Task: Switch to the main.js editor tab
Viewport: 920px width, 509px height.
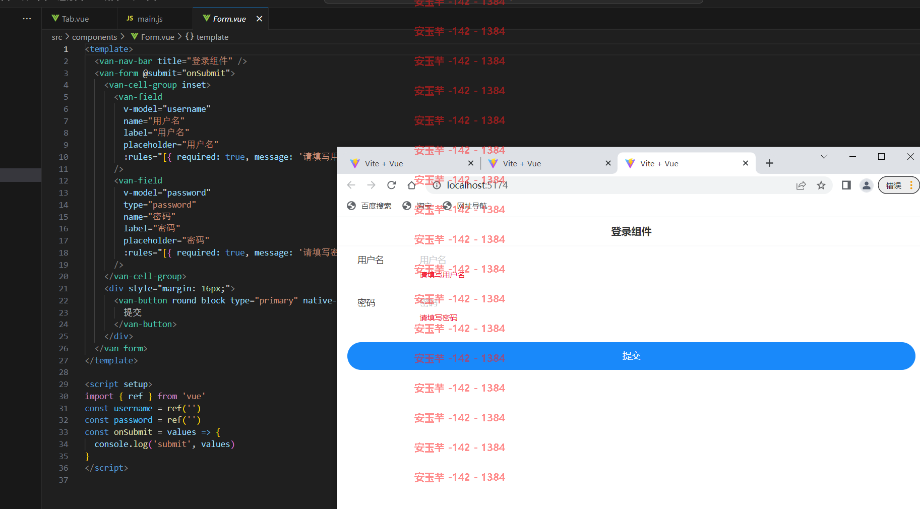Action: pyautogui.click(x=154, y=19)
